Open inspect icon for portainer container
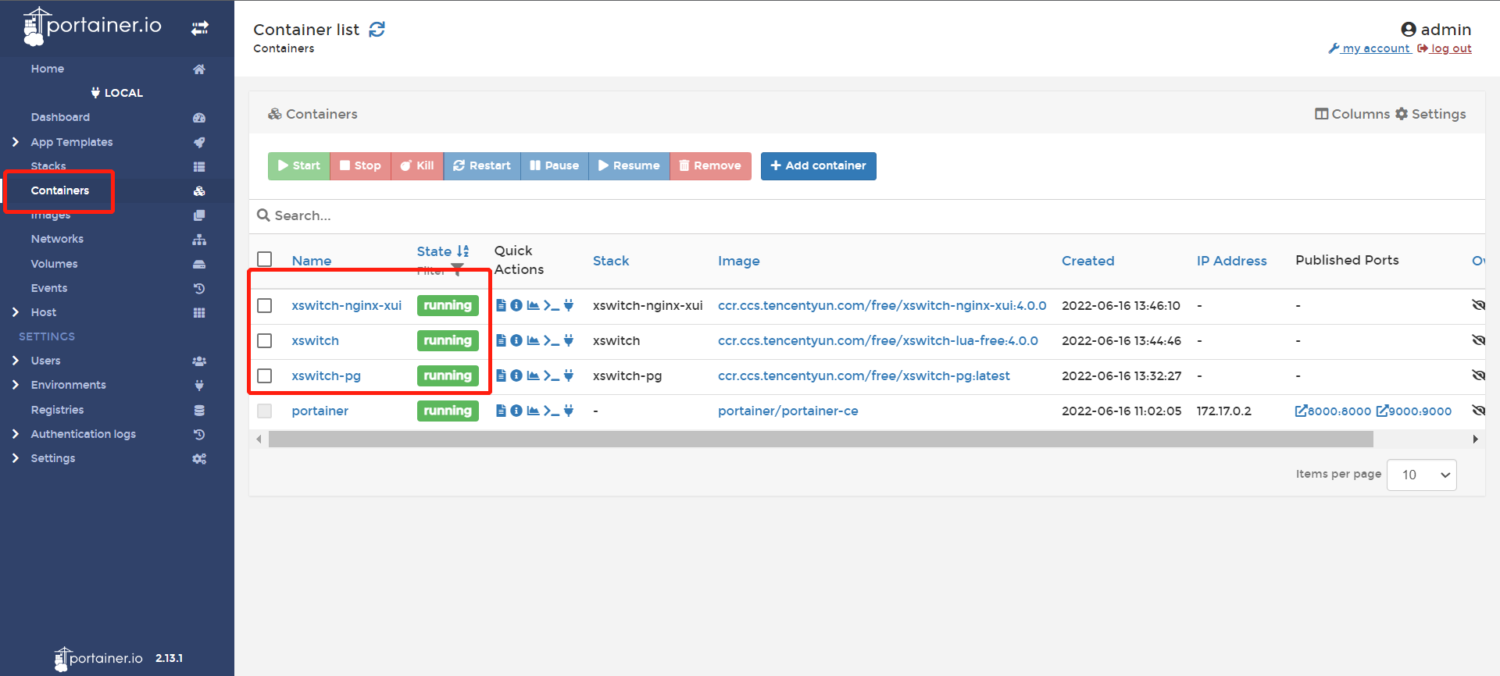 [516, 411]
